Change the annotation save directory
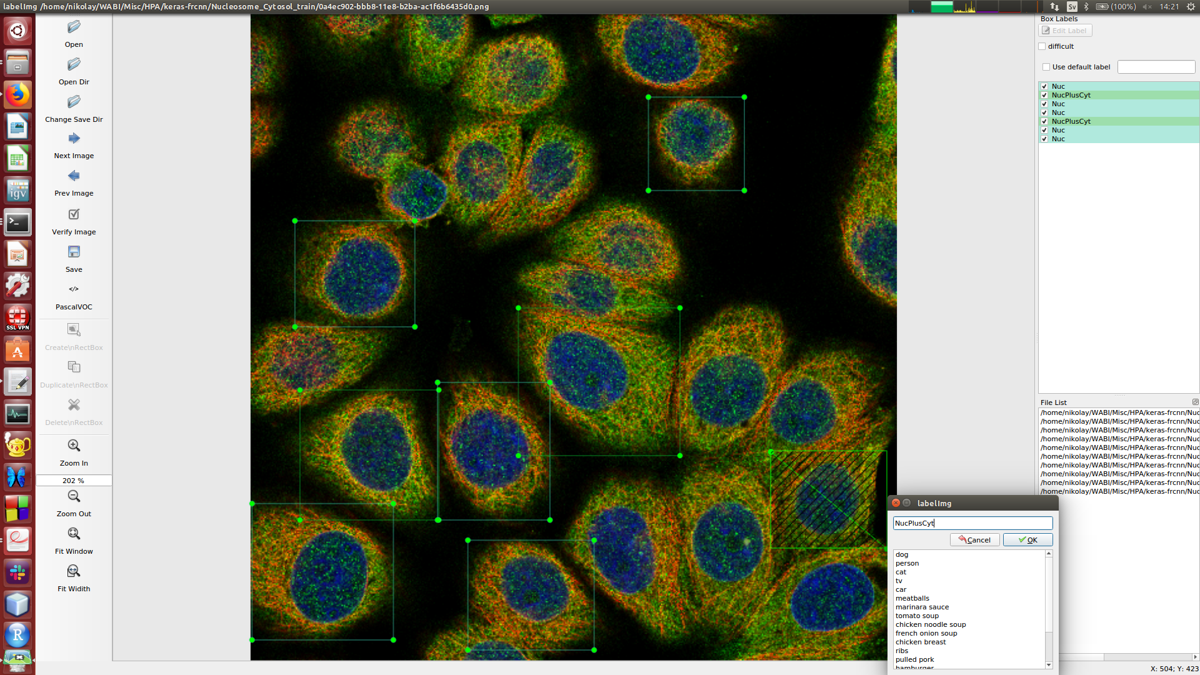 (73, 107)
